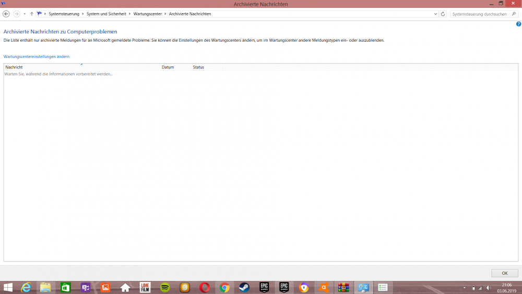Screen dimensions: 522x294
Task: Sort by Status column header
Action: pos(207,67)
